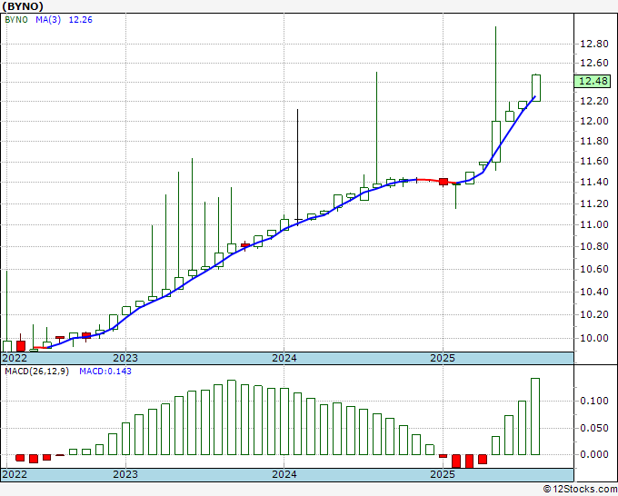Click the 12.80 price axis label
Viewport: 618px width, 496px height.
click(594, 44)
